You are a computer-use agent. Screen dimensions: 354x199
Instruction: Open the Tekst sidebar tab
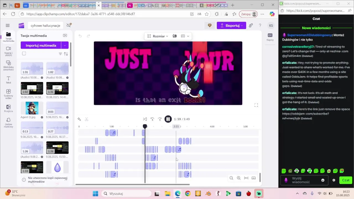coord(9,80)
